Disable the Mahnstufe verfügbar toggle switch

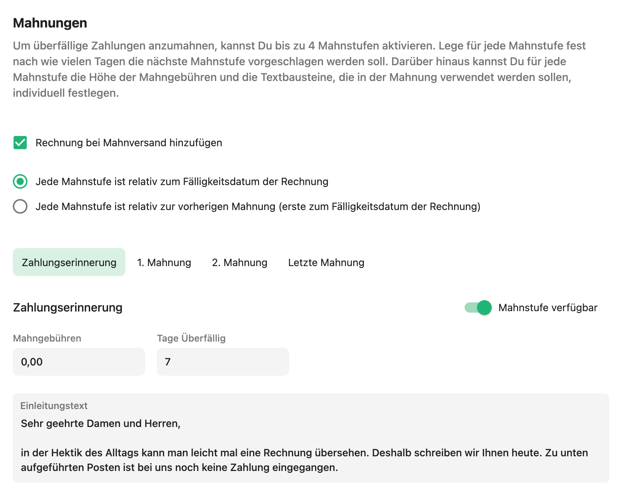478,308
